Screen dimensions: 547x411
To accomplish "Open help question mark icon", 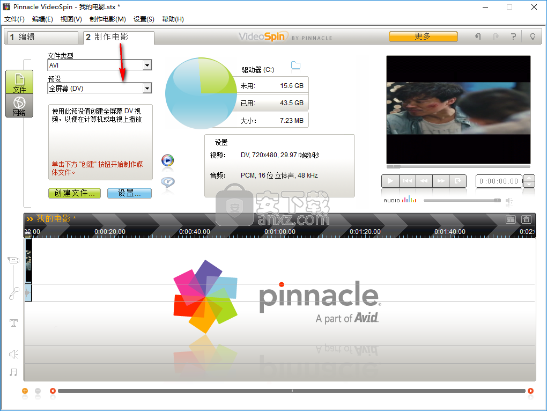I will pyautogui.click(x=513, y=36).
